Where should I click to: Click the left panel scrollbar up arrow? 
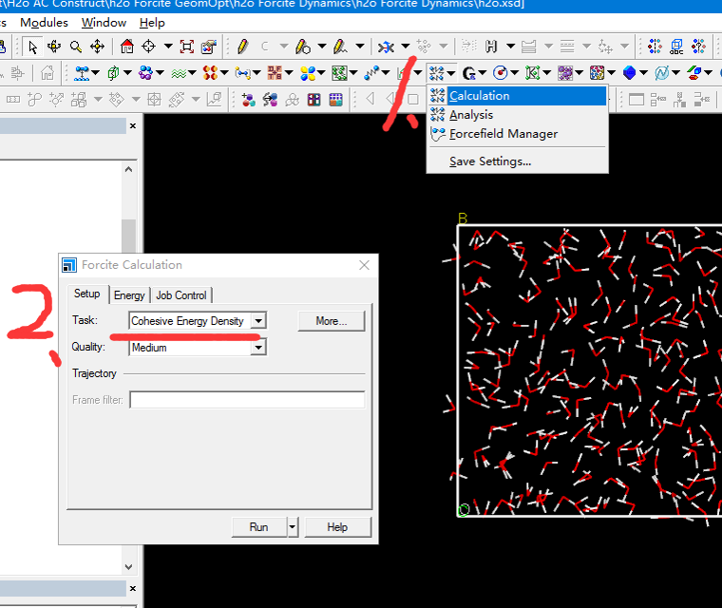tap(129, 169)
